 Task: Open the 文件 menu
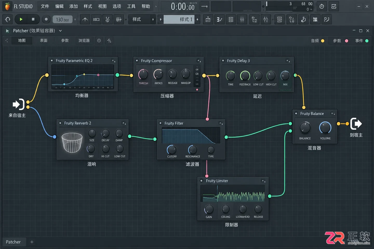click(x=45, y=6)
